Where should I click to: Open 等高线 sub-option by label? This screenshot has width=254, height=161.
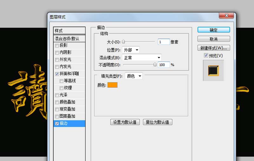pyautogui.click(x=70, y=81)
